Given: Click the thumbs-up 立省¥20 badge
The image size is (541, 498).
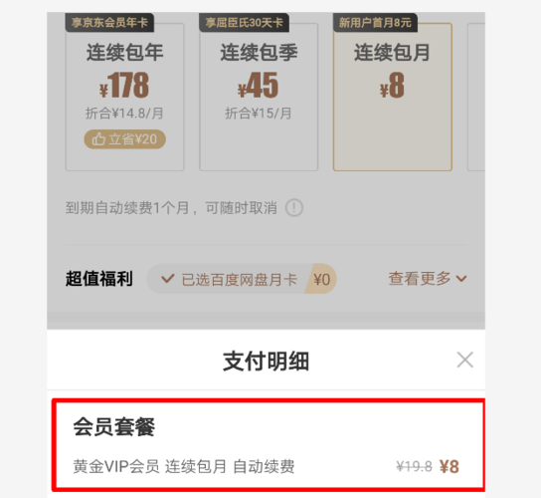Looking at the screenshot, I should pos(125,139).
